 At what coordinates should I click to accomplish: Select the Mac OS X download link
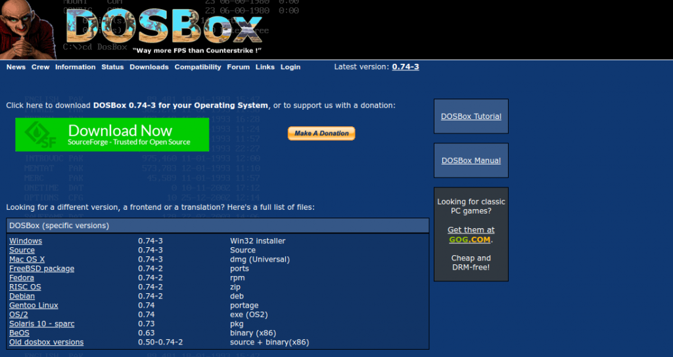pos(27,260)
